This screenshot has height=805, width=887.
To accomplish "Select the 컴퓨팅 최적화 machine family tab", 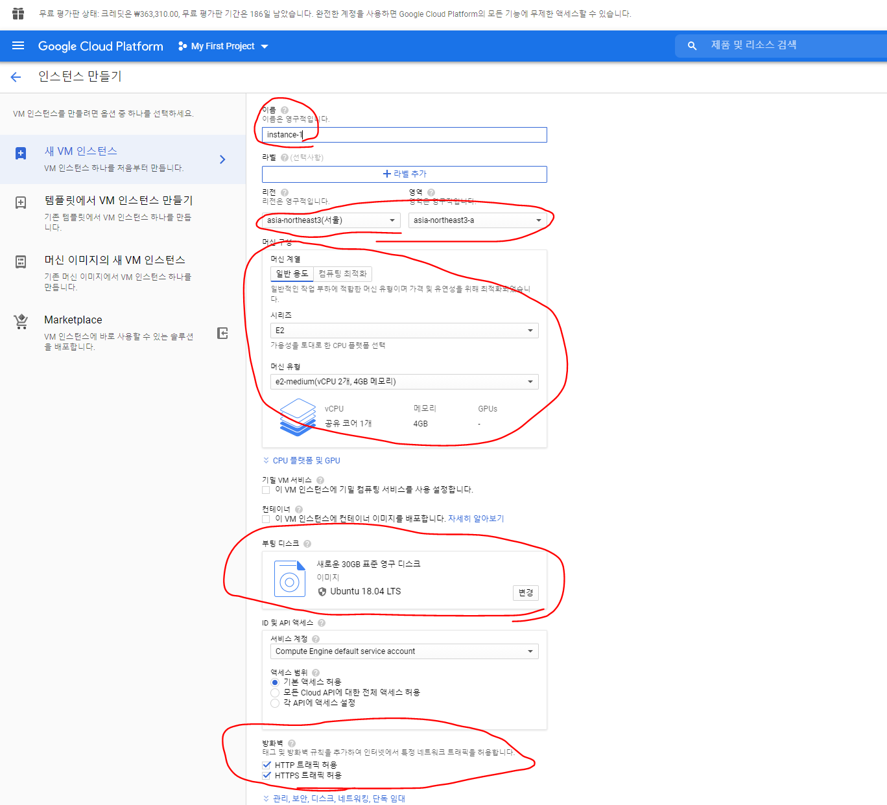I will (343, 274).
